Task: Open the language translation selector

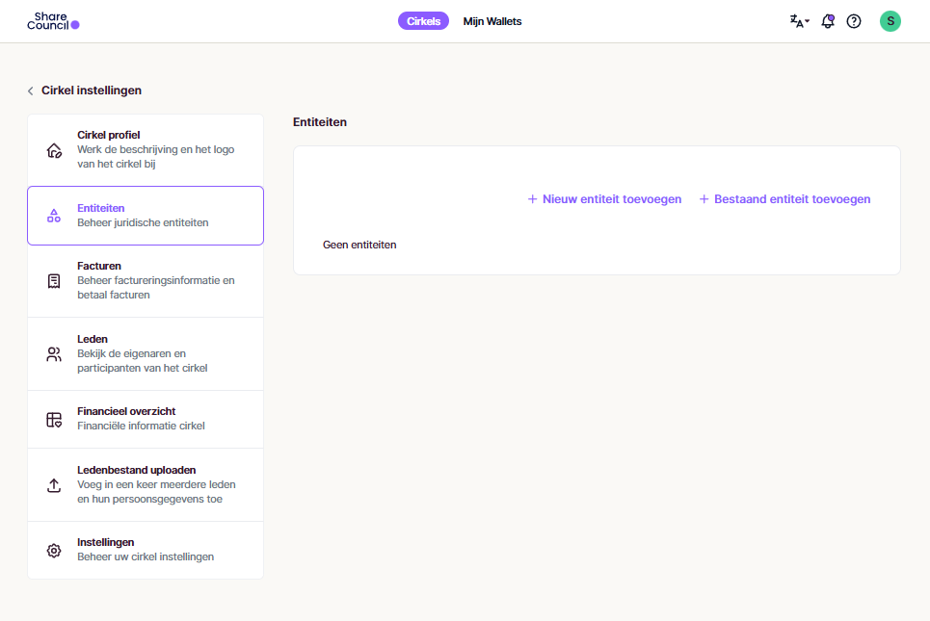Action: [x=799, y=21]
